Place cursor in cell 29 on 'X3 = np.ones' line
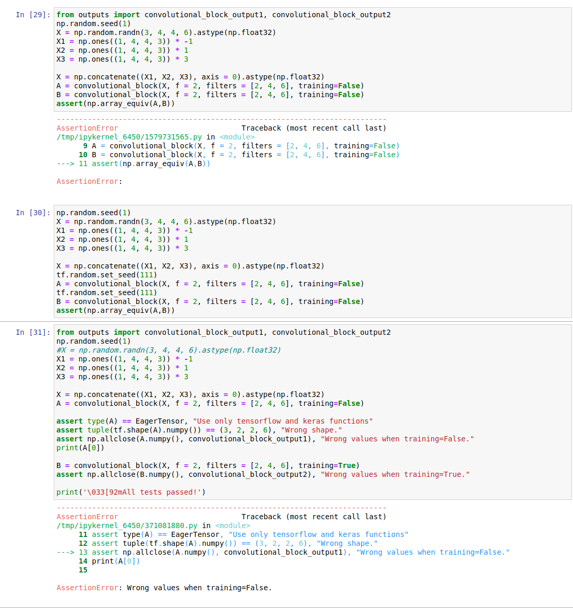573x608 pixels. pyautogui.click(x=123, y=60)
